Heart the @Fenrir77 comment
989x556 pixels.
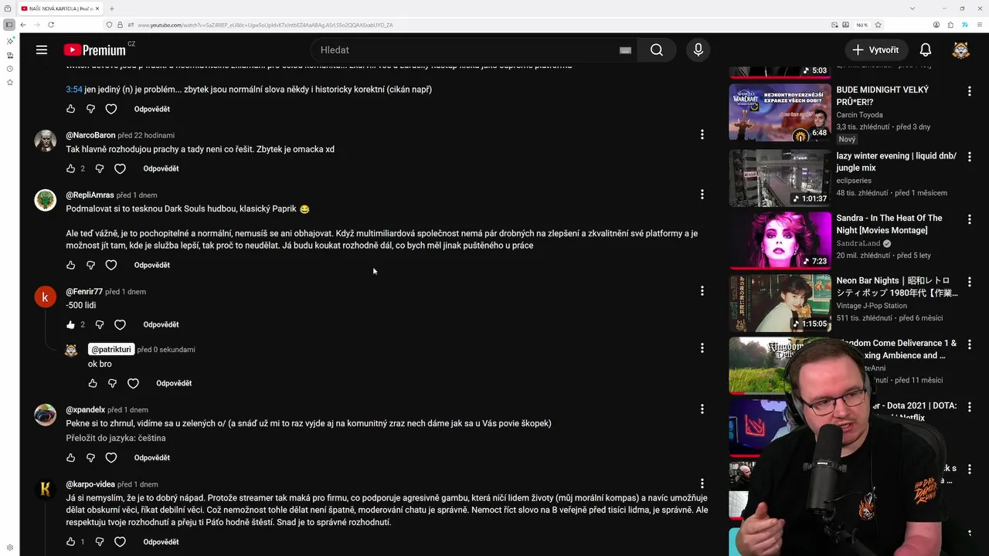point(120,324)
